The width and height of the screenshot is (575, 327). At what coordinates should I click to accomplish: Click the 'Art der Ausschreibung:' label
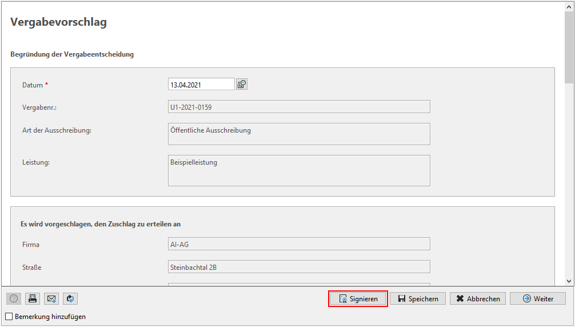coord(57,130)
